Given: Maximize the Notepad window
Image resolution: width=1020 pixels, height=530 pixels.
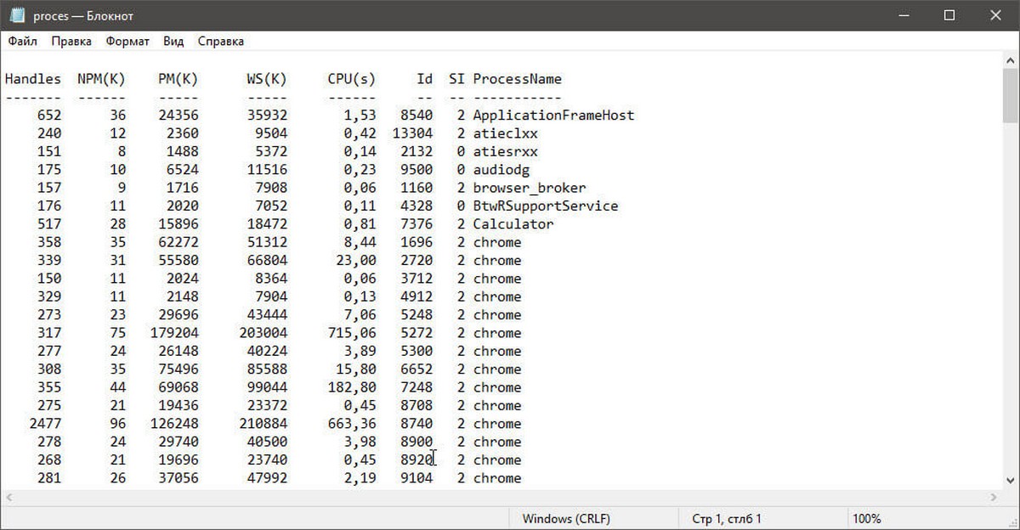Looking at the screenshot, I should tap(949, 15).
